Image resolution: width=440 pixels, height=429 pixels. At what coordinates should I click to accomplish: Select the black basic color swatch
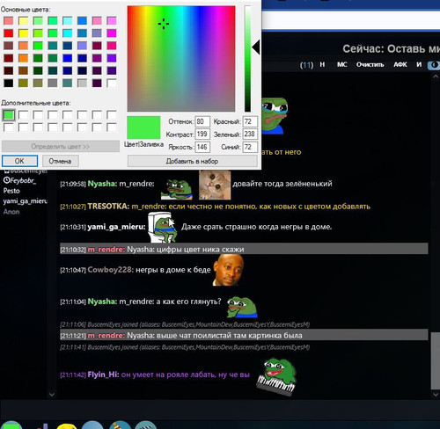(9, 83)
